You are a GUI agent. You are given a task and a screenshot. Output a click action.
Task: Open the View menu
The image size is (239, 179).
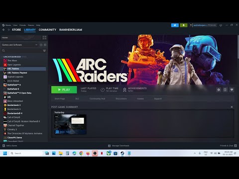(x=15, y=25)
